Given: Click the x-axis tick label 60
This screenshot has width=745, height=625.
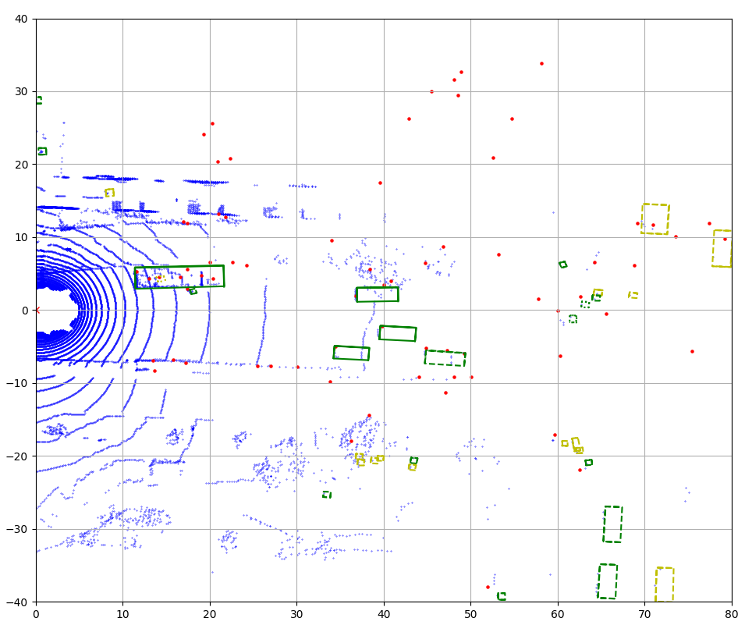Looking at the screenshot, I should 557,614.
